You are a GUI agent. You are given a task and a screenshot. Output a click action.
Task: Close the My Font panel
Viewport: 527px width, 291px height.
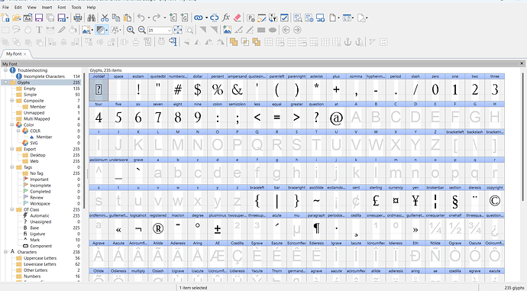(x=522, y=63)
